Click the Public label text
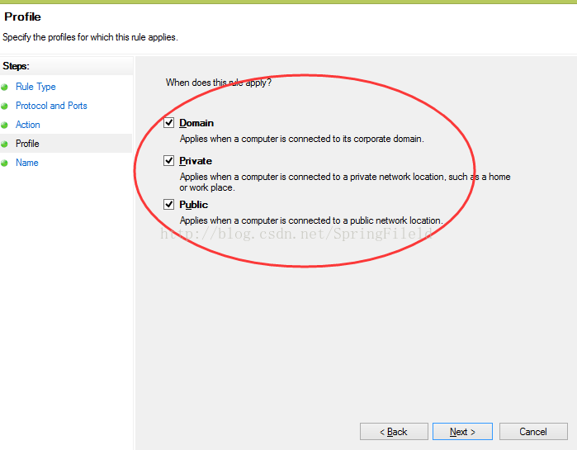The height and width of the screenshot is (450, 577). (x=193, y=205)
